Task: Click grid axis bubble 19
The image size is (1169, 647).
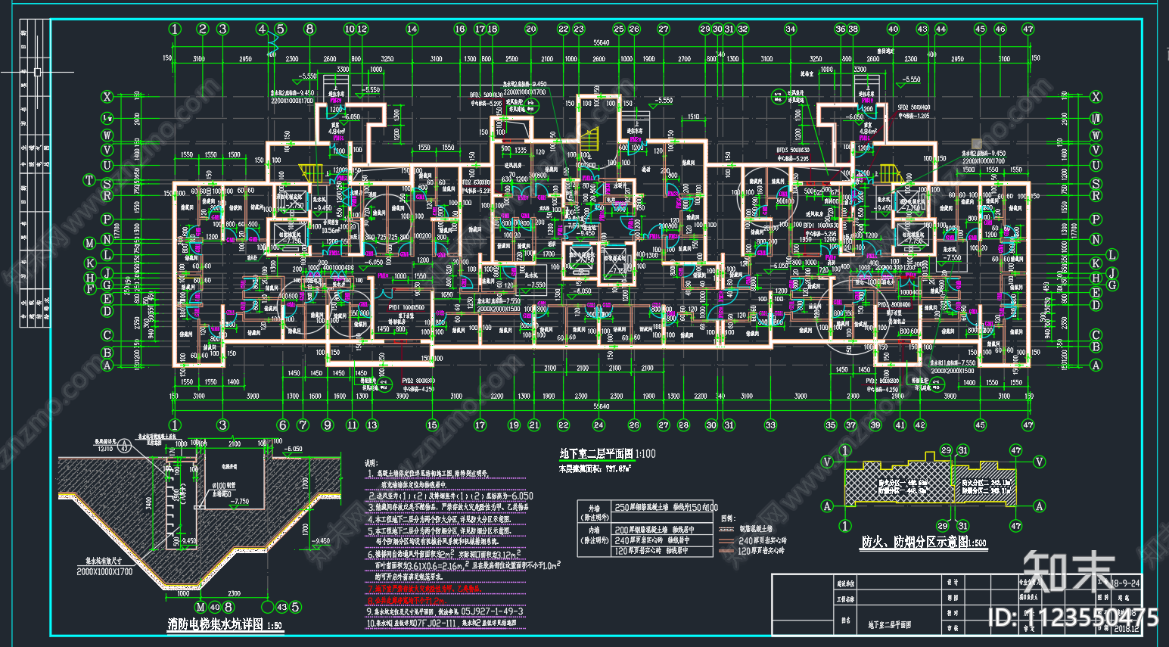Action: 514,425
